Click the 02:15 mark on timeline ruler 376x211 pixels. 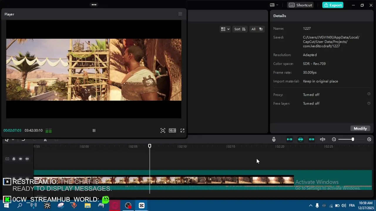tap(231, 147)
